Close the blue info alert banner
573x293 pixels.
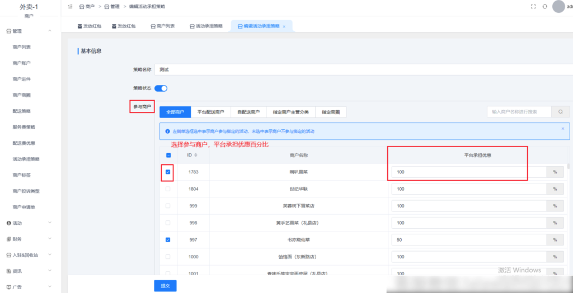pyautogui.click(x=562, y=129)
